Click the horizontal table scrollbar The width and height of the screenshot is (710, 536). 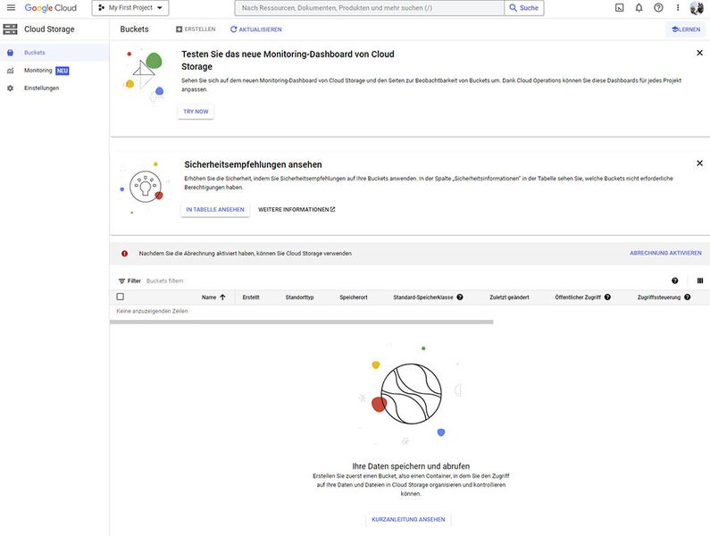301,322
